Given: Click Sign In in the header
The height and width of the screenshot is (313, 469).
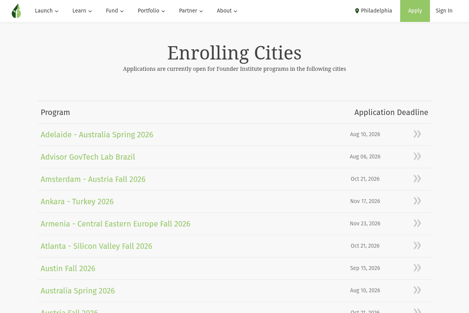Looking at the screenshot, I should [x=444, y=11].
